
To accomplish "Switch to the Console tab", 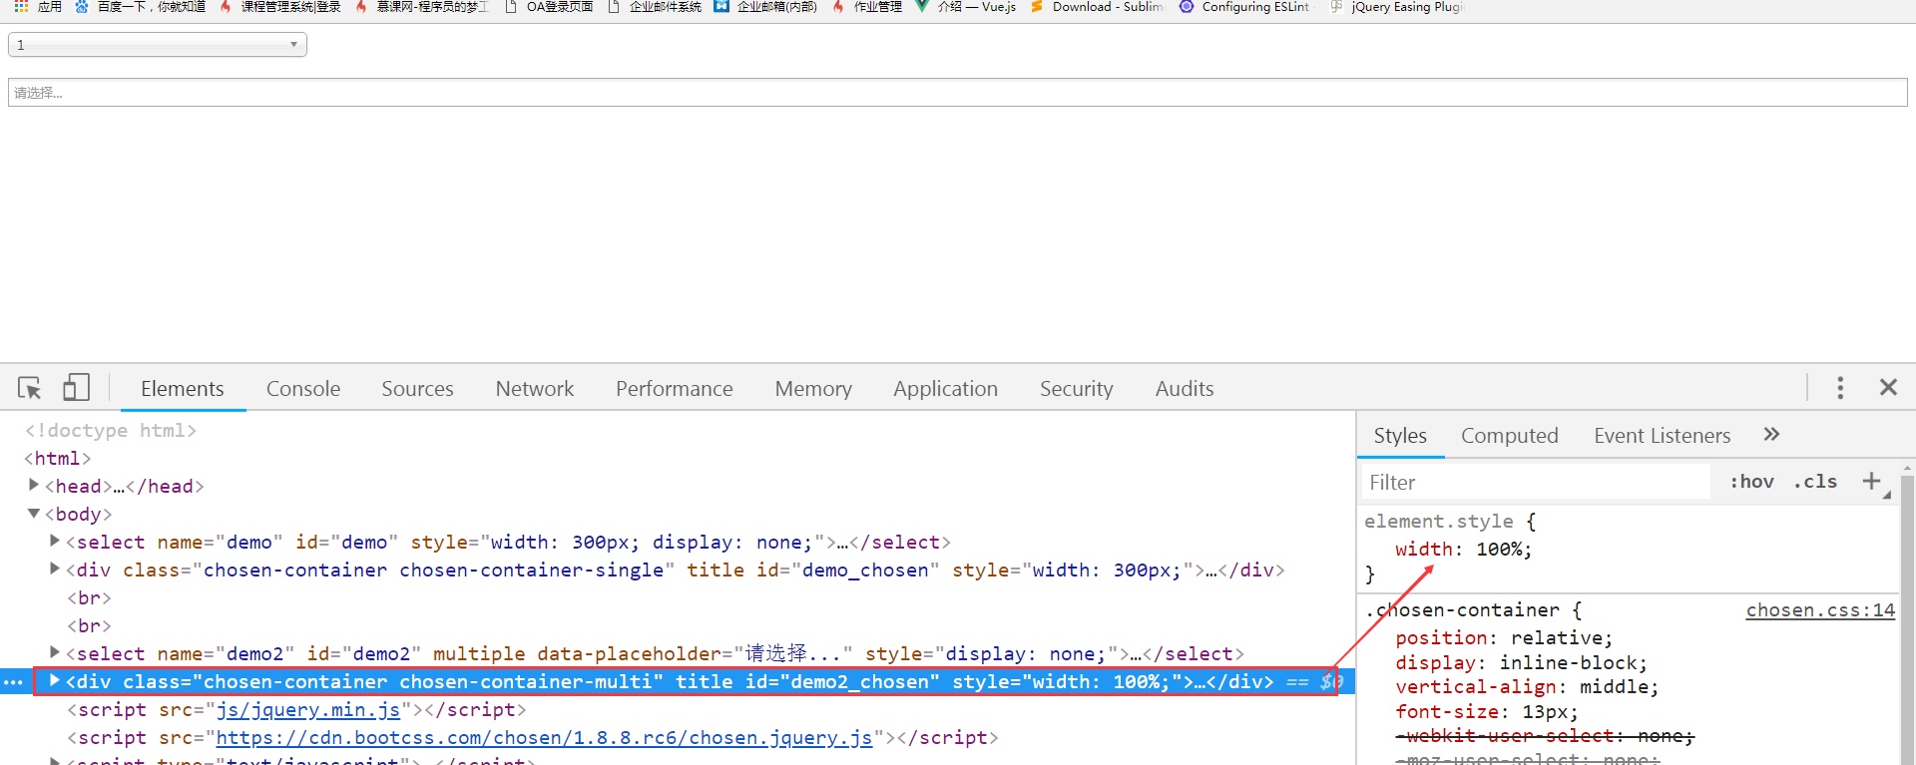I will 303,389.
